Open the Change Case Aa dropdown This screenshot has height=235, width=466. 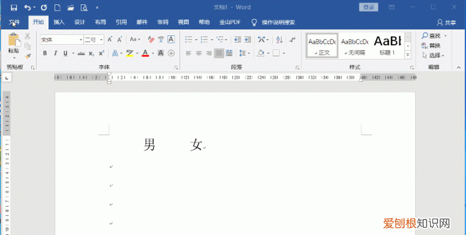tap(135, 40)
